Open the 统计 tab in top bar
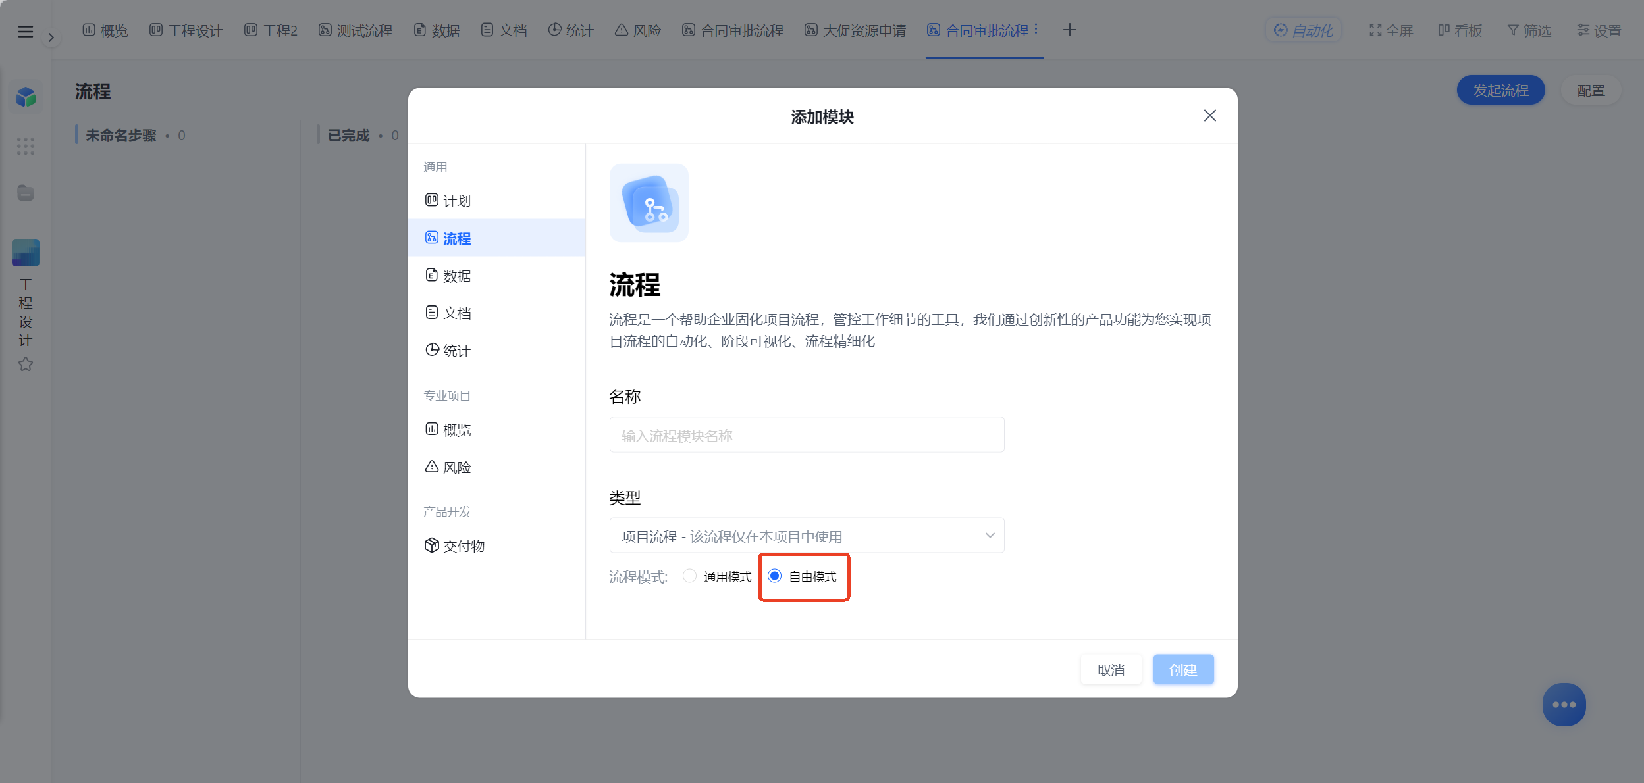 pyautogui.click(x=571, y=30)
